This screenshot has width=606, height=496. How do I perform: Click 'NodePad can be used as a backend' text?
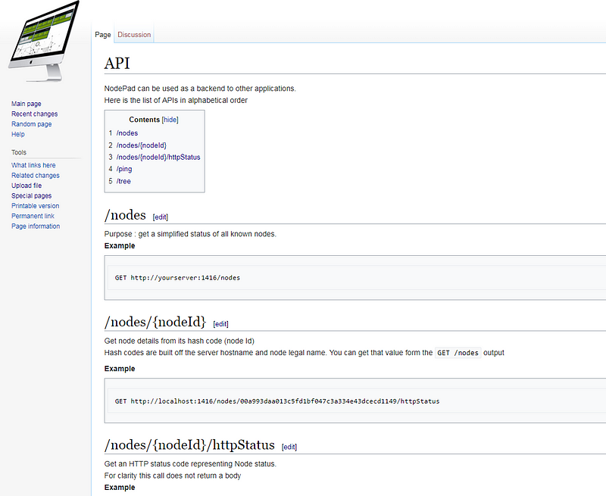click(x=200, y=89)
